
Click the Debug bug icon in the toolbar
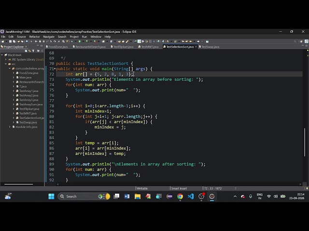[x=72, y=41]
